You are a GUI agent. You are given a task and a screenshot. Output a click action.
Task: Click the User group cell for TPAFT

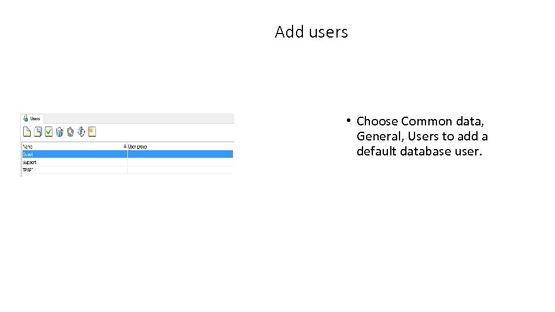pos(179,170)
